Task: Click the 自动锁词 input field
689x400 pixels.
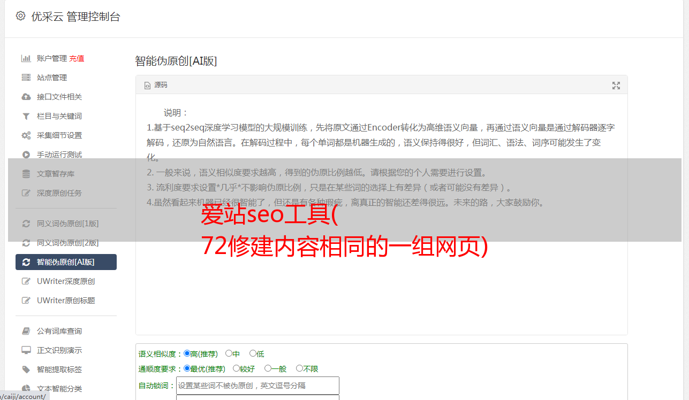Action: (258, 386)
